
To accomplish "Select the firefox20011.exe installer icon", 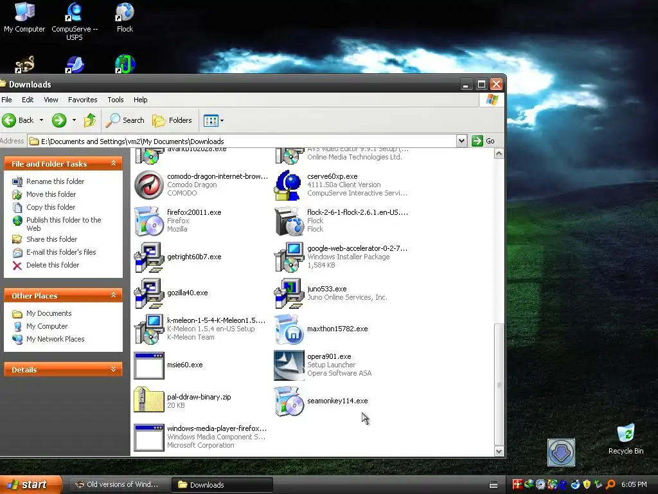I will pyautogui.click(x=148, y=221).
